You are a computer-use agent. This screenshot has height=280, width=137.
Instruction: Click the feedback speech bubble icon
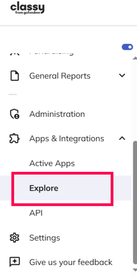tap(14, 262)
